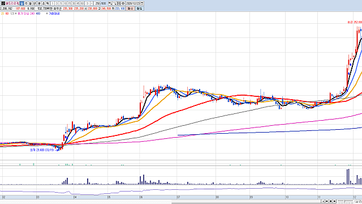Click the 11 month label on time axis
The height and width of the screenshot is (204, 362).
pos(319,197)
